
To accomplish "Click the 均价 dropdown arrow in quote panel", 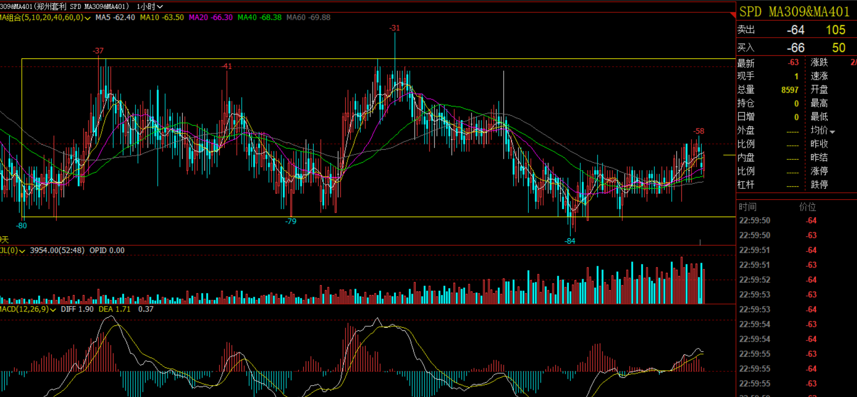I will coord(832,132).
